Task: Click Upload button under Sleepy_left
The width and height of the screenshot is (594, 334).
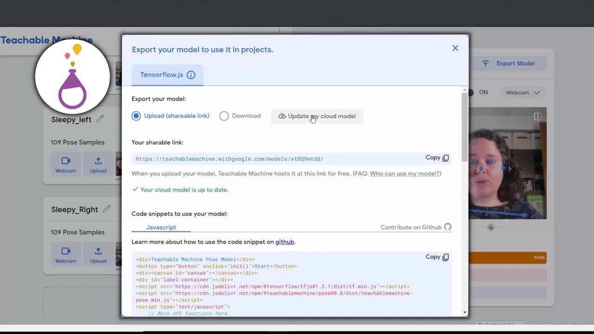Action: point(98,165)
